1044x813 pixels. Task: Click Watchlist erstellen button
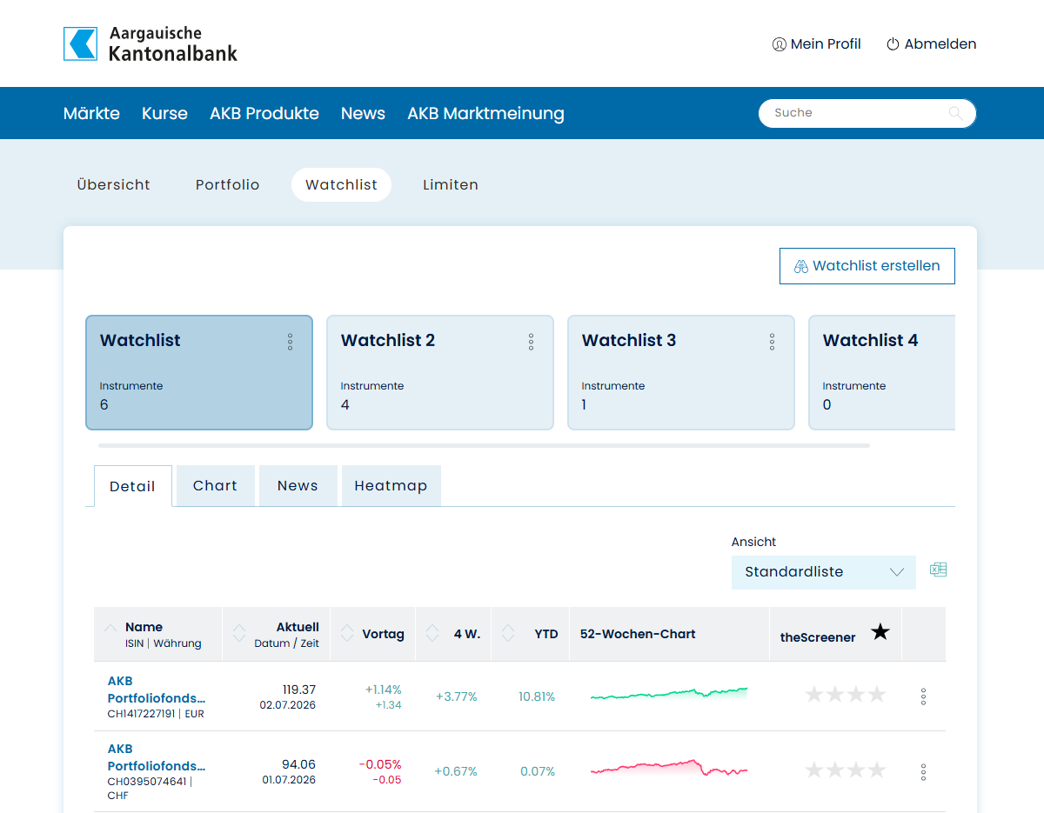867,266
